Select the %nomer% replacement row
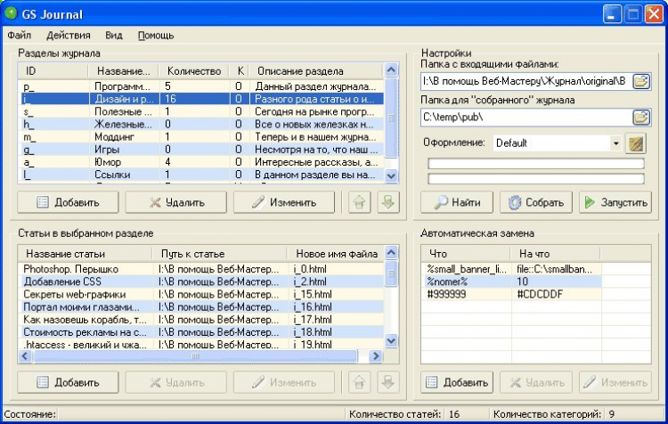The image size is (668, 424). [x=511, y=281]
